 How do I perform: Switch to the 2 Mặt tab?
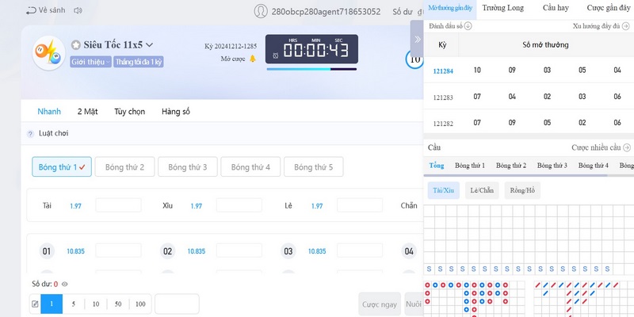point(88,112)
